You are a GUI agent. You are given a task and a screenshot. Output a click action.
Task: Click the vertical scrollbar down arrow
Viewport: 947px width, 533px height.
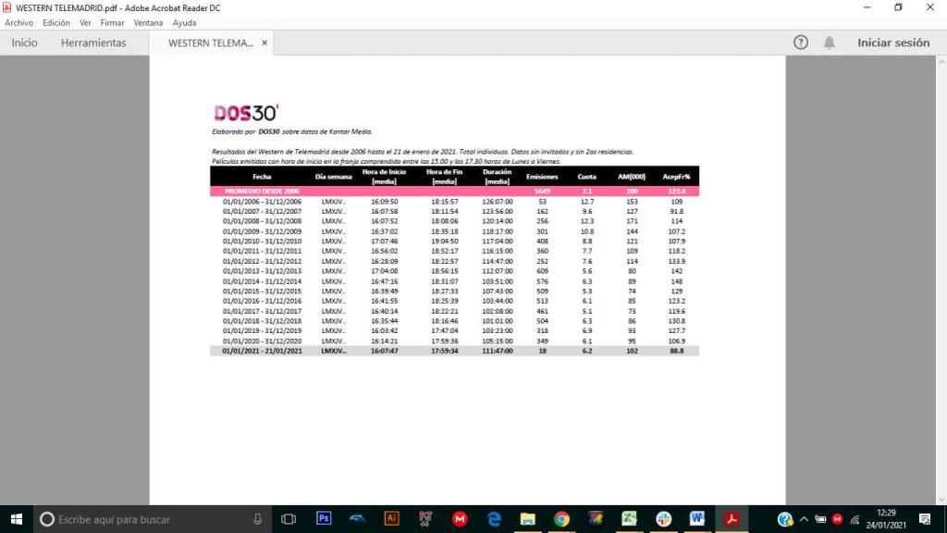tap(941, 499)
